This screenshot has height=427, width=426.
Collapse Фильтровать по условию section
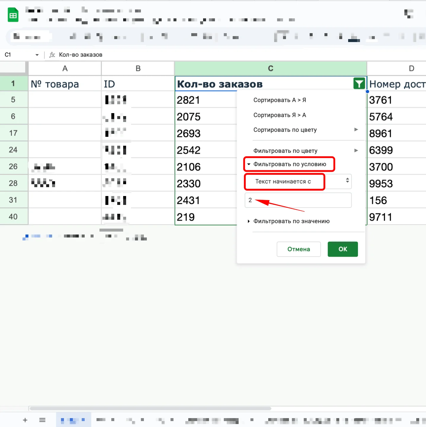pyautogui.click(x=289, y=164)
